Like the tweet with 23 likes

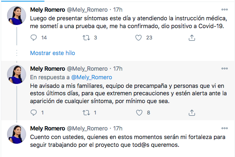[138, 37]
